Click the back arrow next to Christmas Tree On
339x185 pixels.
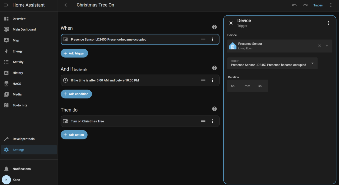[66, 5]
